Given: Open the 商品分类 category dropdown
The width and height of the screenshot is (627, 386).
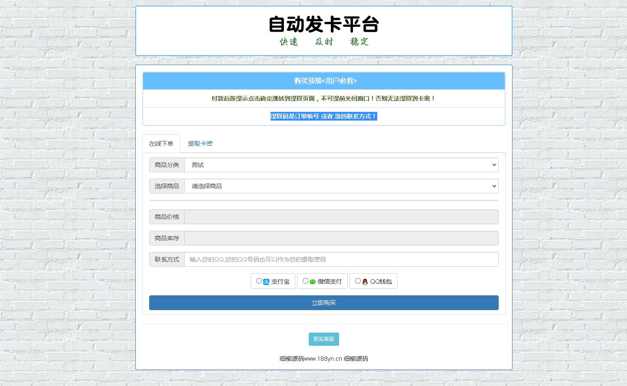Looking at the screenshot, I should pos(341,165).
